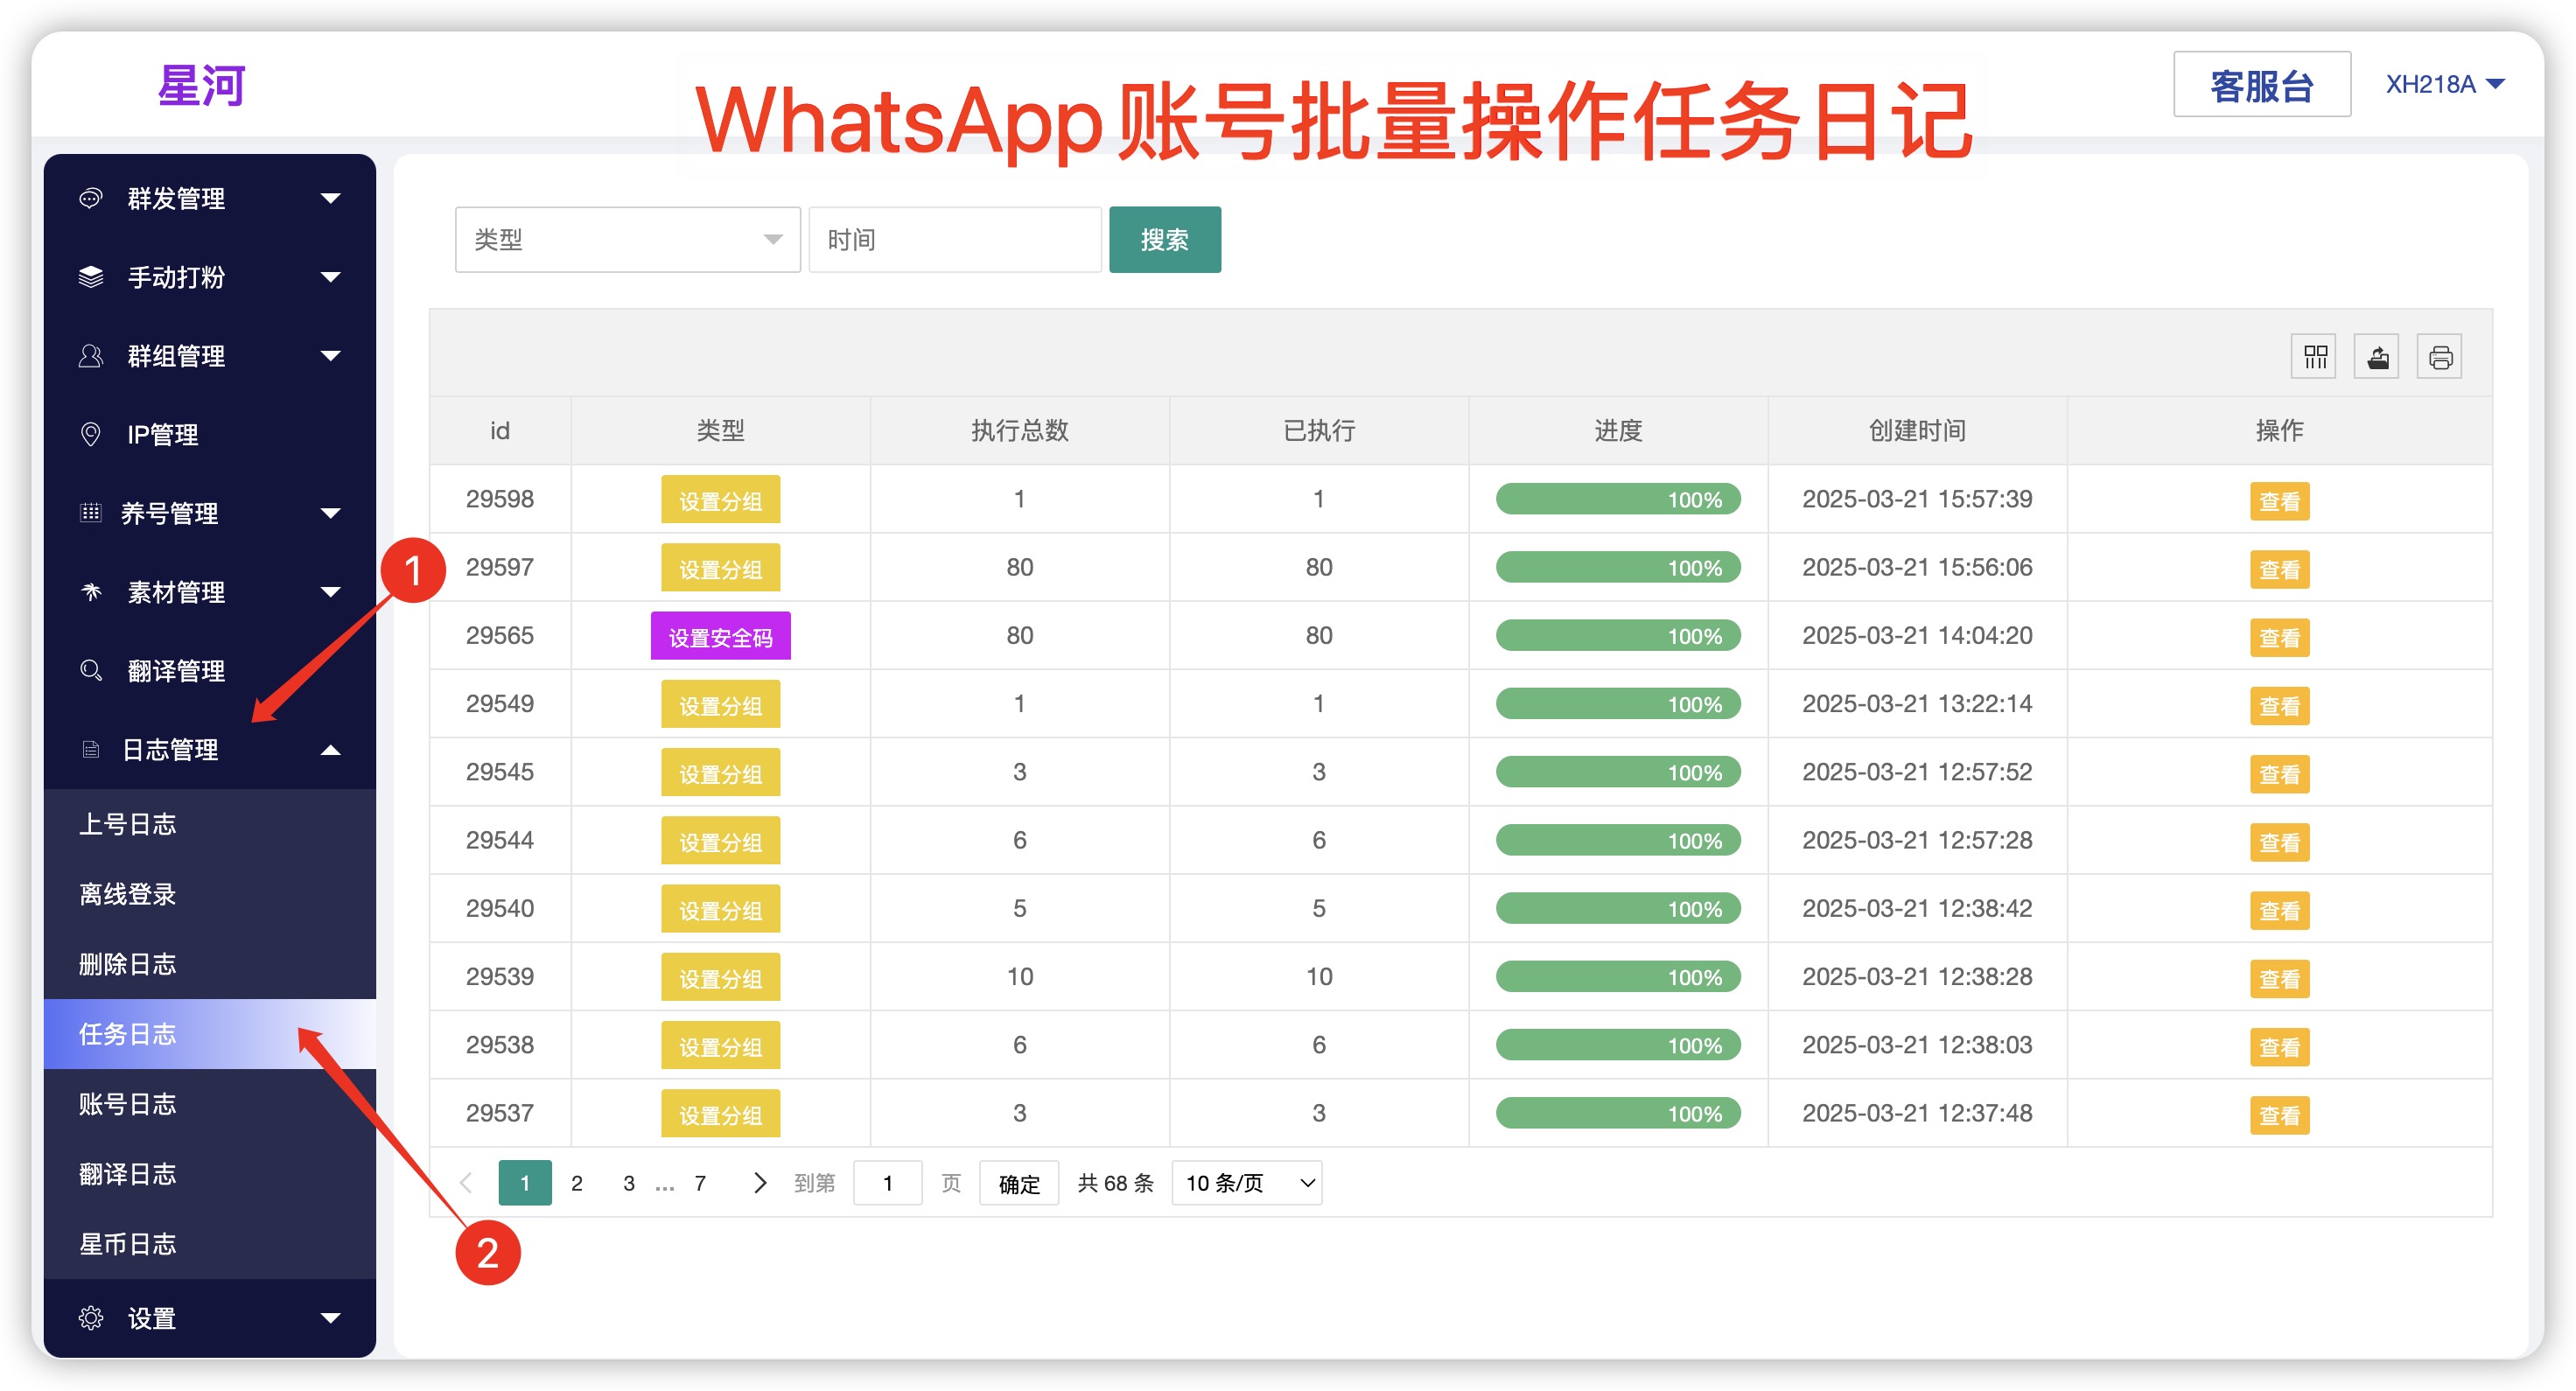Open the 类型 filter dropdown

(627, 240)
